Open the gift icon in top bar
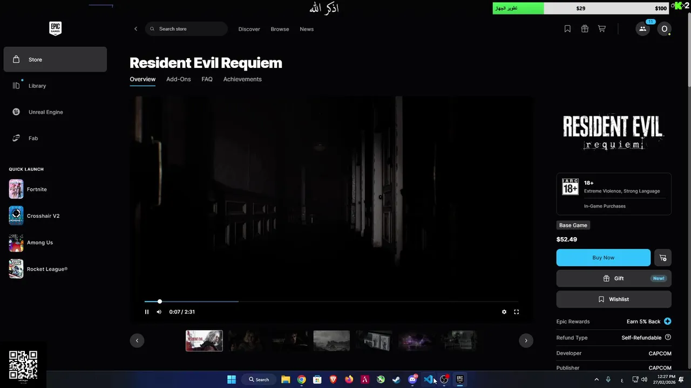The height and width of the screenshot is (388, 691). coord(585,29)
